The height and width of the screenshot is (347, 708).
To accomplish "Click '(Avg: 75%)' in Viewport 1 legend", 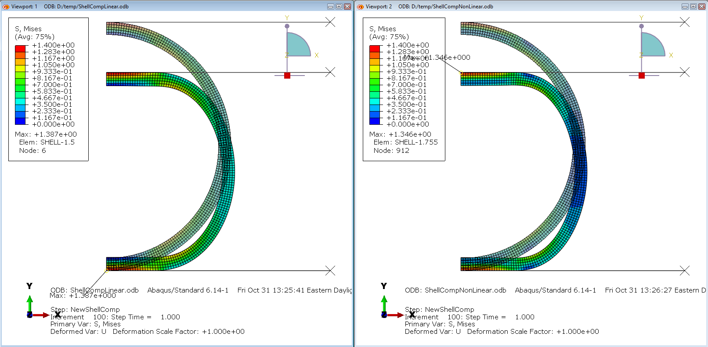I will (35, 37).
